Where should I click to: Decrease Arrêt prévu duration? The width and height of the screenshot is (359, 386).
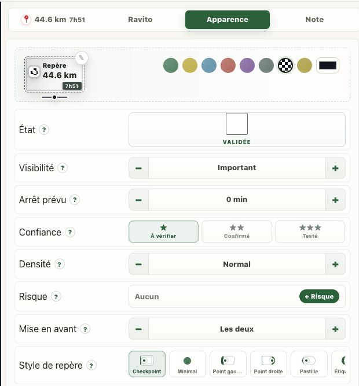click(138, 200)
